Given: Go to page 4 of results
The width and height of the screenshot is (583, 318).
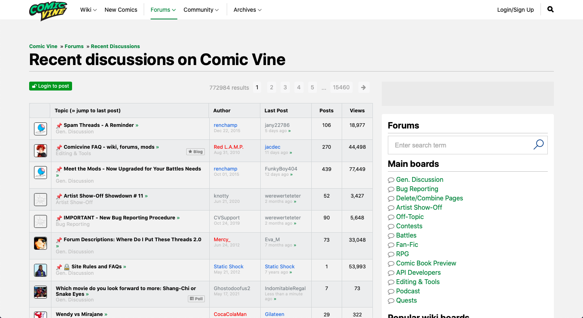Looking at the screenshot, I should [299, 87].
